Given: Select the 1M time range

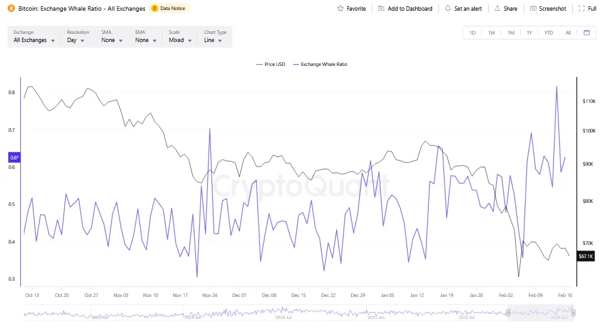Looking at the screenshot, I should point(511,33).
